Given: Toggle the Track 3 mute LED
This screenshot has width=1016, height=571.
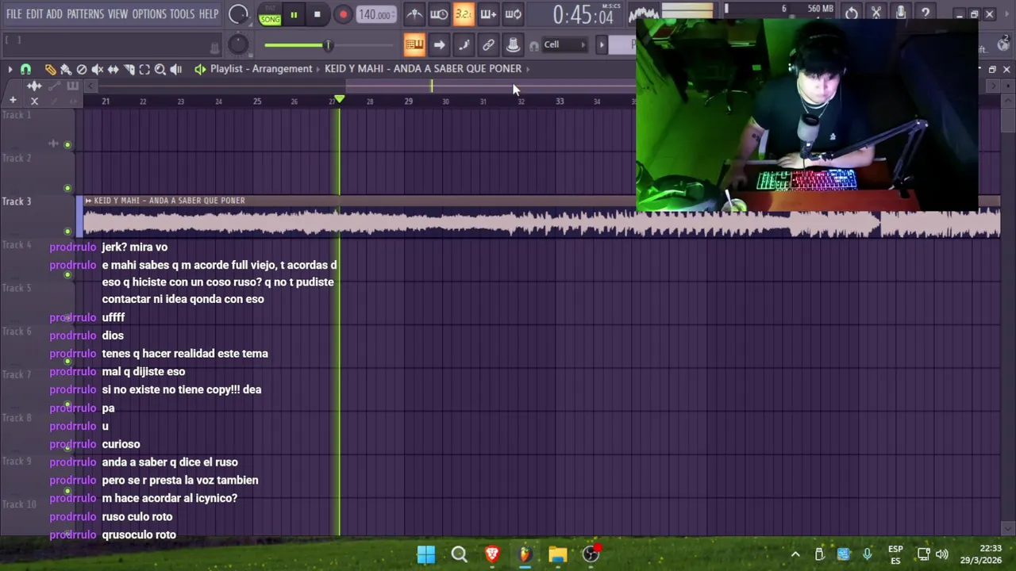Looking at the screenshot, I should pyautogui.click(x=67, y=232).
